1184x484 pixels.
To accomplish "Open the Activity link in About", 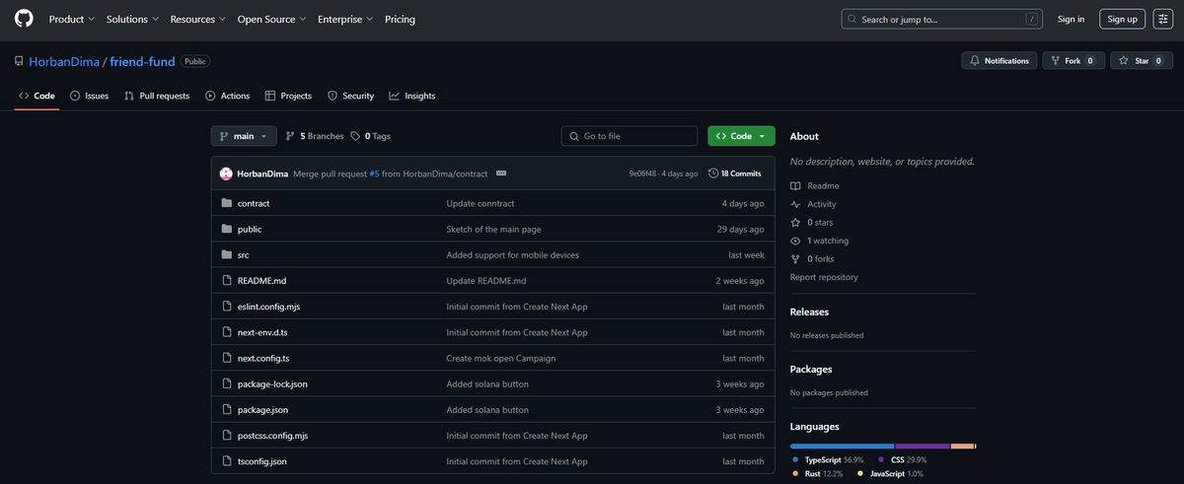I will tap(813, 204).
